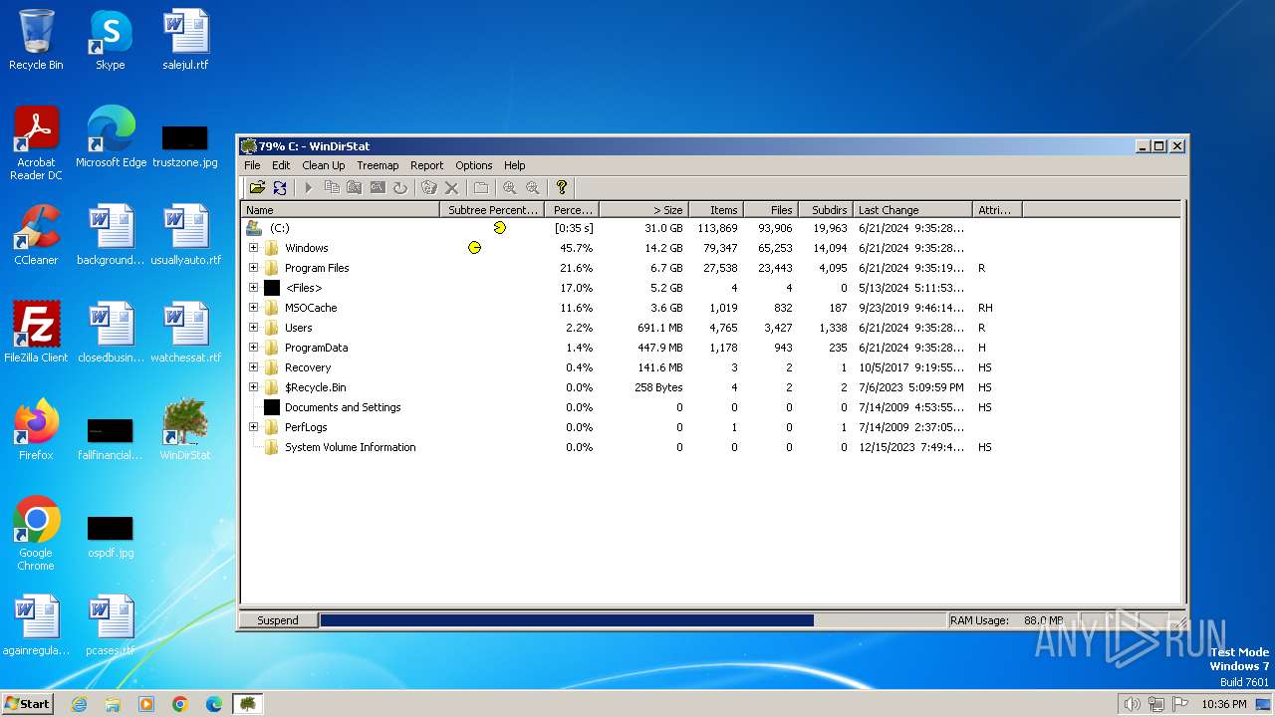The image size is (1275, 717).
Task: Click the Explorer Here toolbar icon
Action: pos(354,187)
